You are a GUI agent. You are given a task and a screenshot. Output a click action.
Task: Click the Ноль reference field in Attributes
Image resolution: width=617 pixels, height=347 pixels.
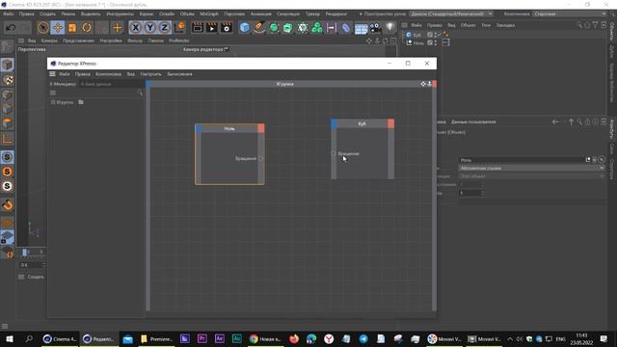[x=522, y=160]
